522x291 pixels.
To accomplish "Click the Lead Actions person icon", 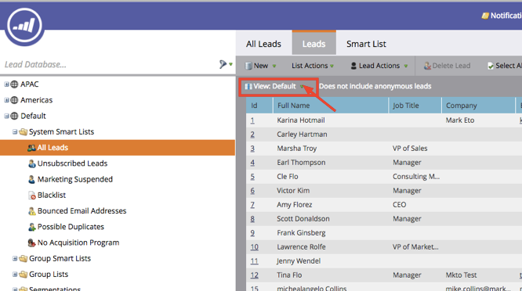I will click(353, 66).
